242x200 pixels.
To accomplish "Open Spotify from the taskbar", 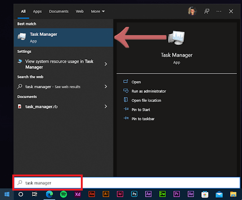I will pyautogui.click(x=63, y=194).
